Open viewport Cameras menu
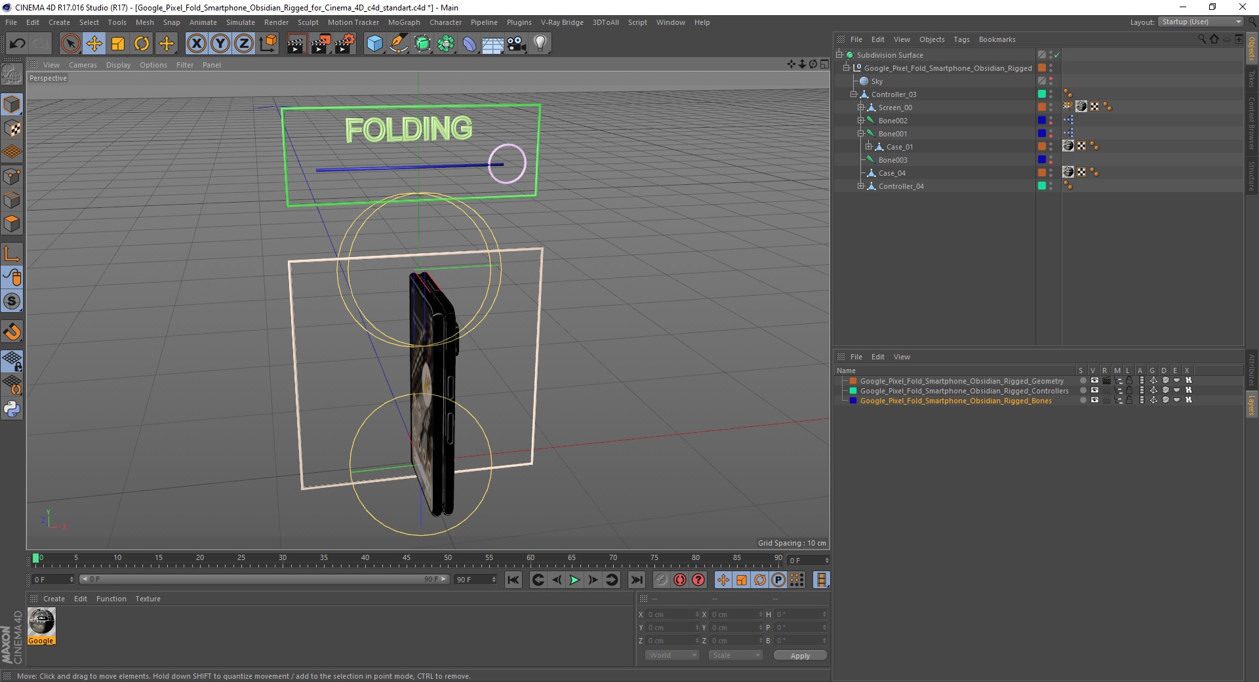 point(83,65)
